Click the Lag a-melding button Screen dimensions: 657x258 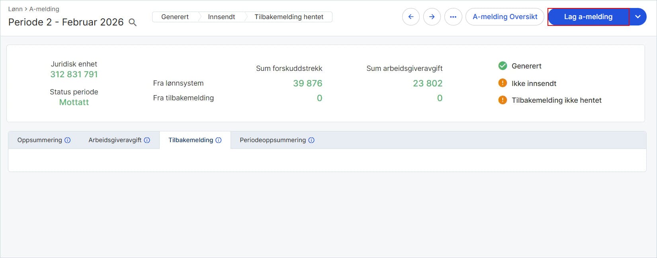(x=588, y=17)
